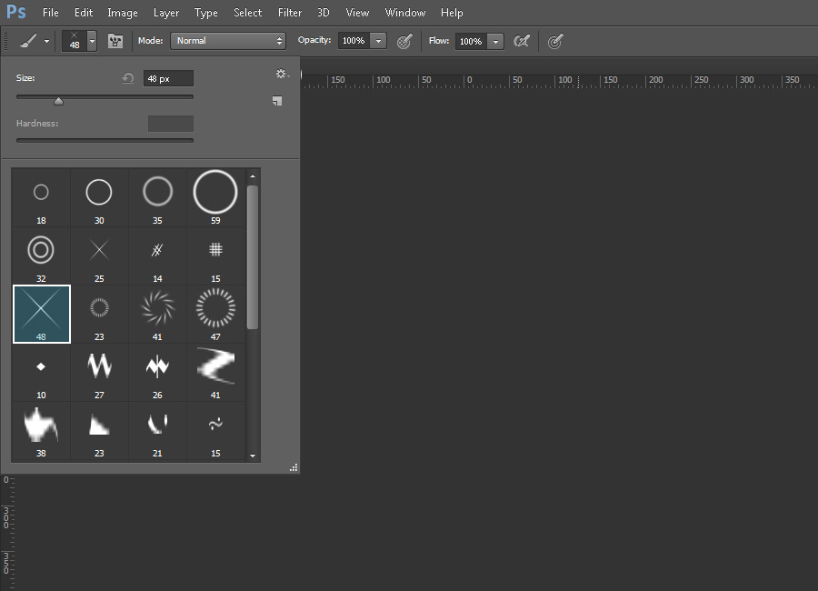Click the reset size icon beside Size
This screenshot has height=591, width=818.
coord(127,78)
